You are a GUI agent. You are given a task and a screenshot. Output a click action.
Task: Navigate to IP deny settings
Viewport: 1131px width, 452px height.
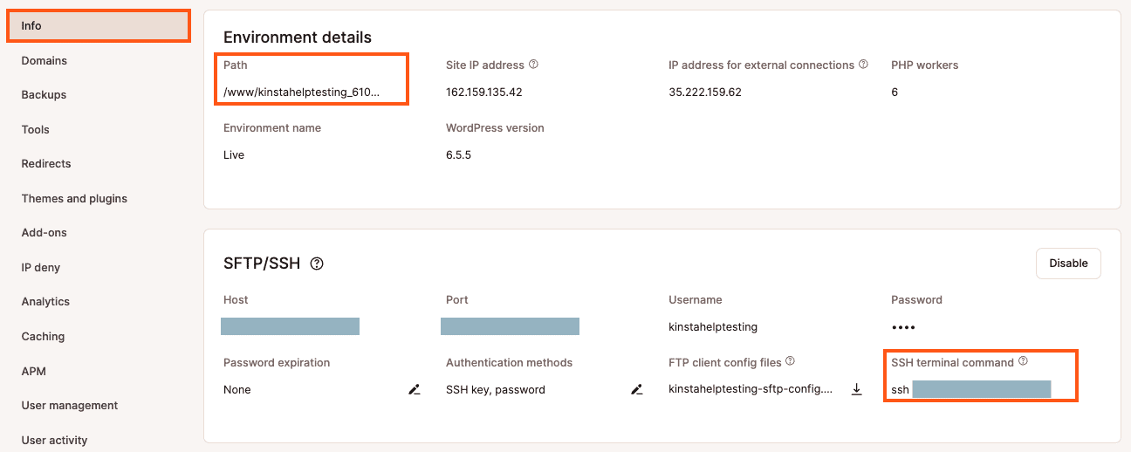41,267
